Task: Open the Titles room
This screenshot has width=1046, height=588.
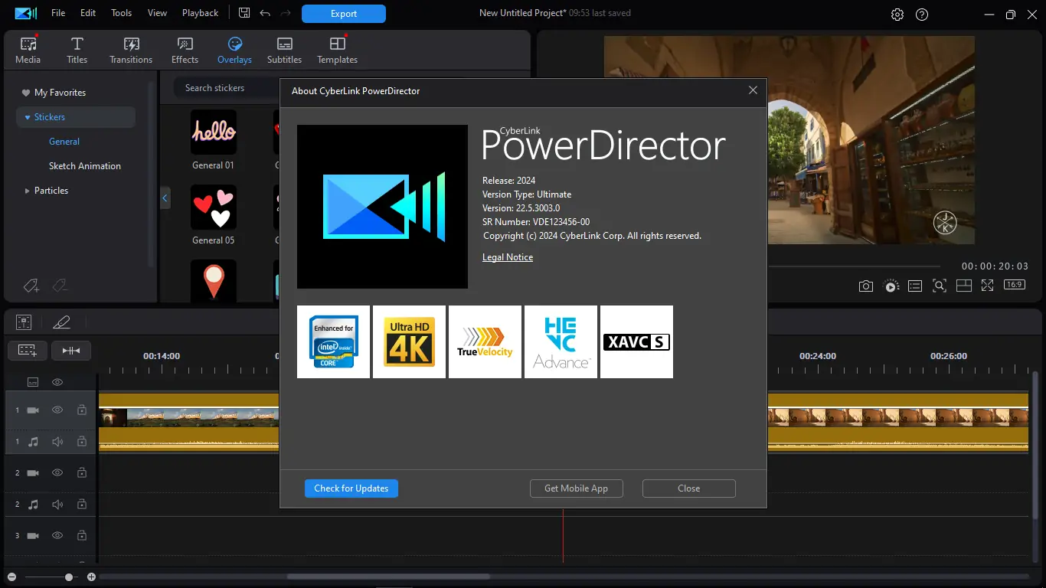Action: 77,51
